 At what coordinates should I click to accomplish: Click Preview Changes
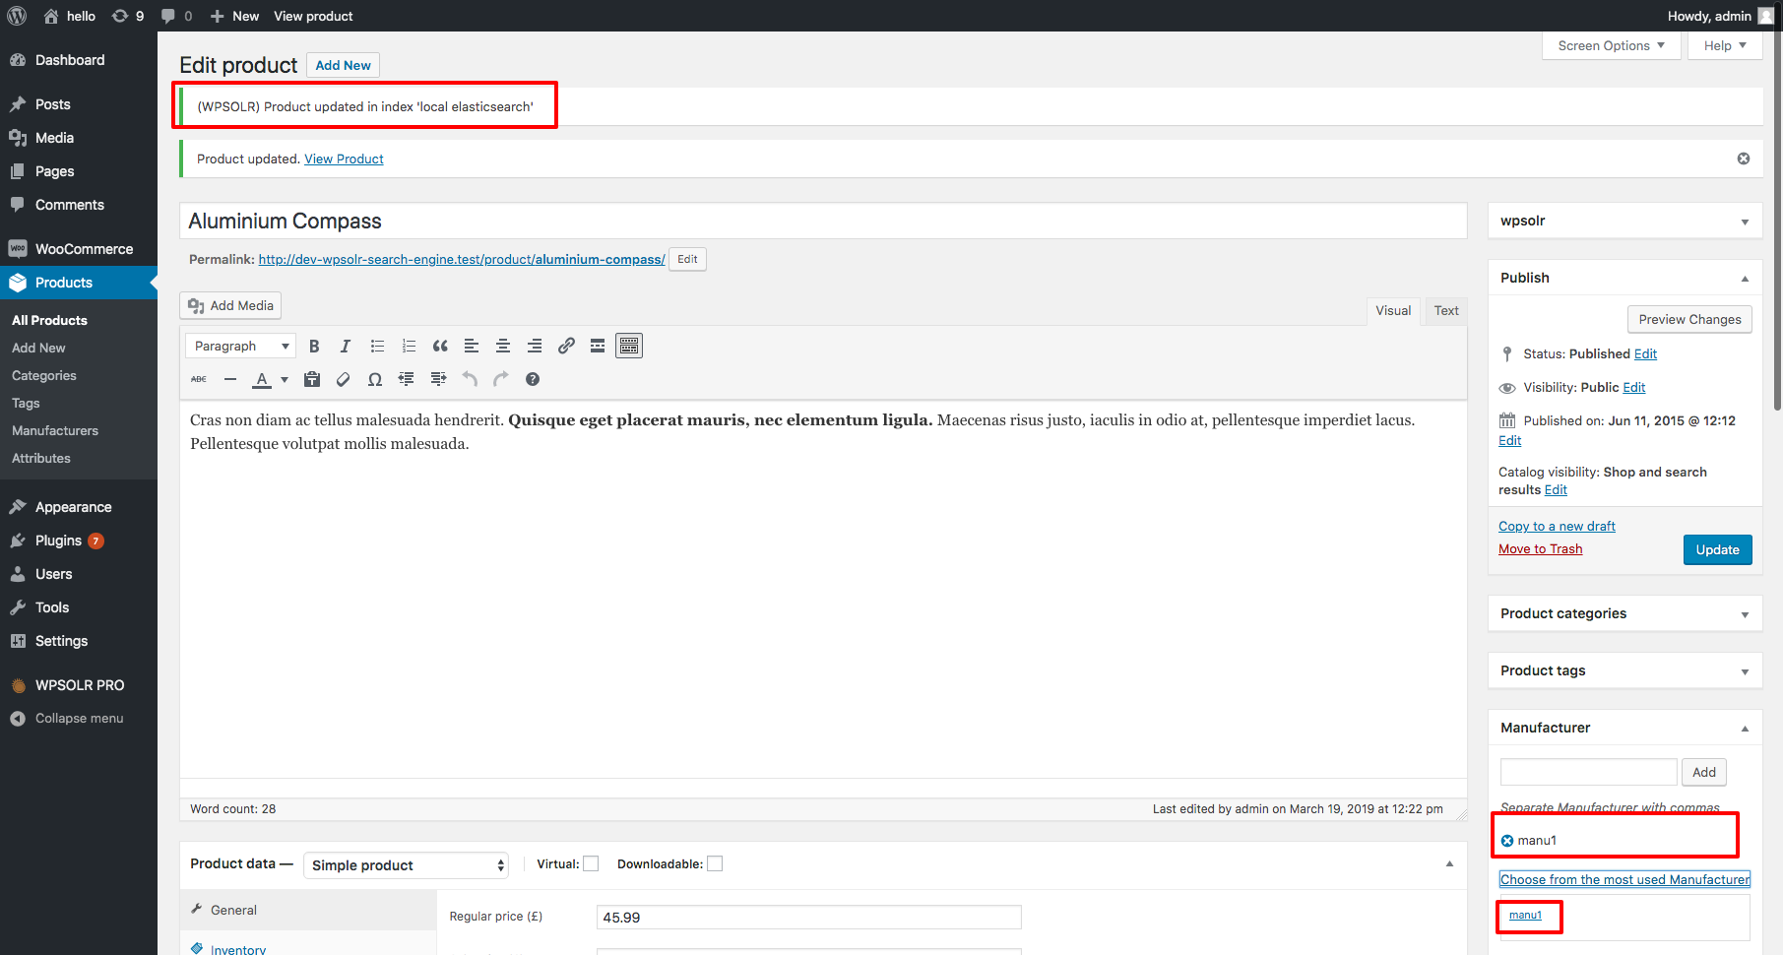[1689, 319]
